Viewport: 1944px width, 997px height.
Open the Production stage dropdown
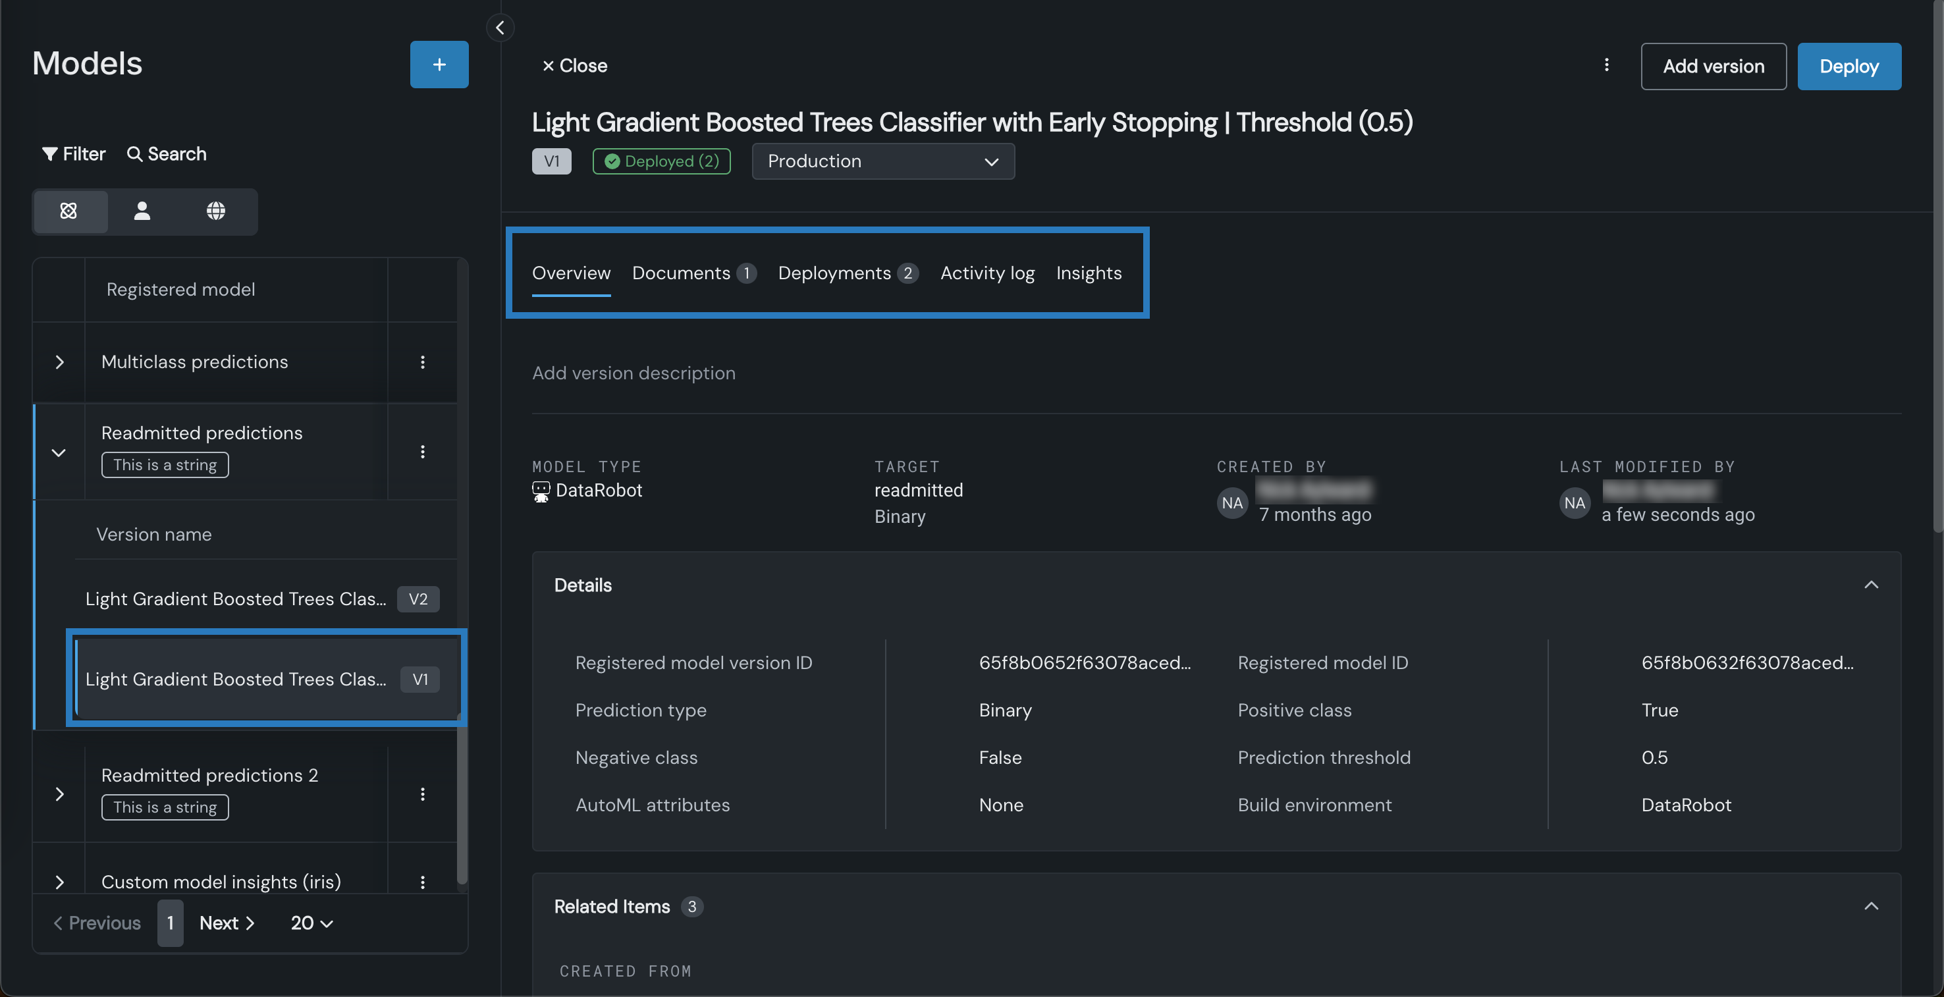883,161
